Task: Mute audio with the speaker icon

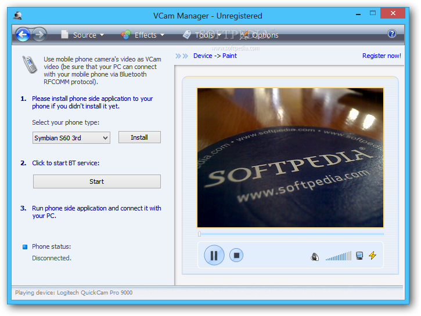Action: pos(315,257)
